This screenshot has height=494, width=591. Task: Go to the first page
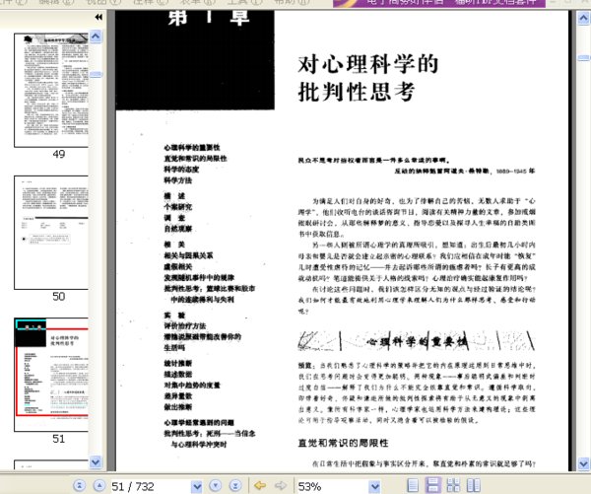pyautogui.click(x=80, y=485)
